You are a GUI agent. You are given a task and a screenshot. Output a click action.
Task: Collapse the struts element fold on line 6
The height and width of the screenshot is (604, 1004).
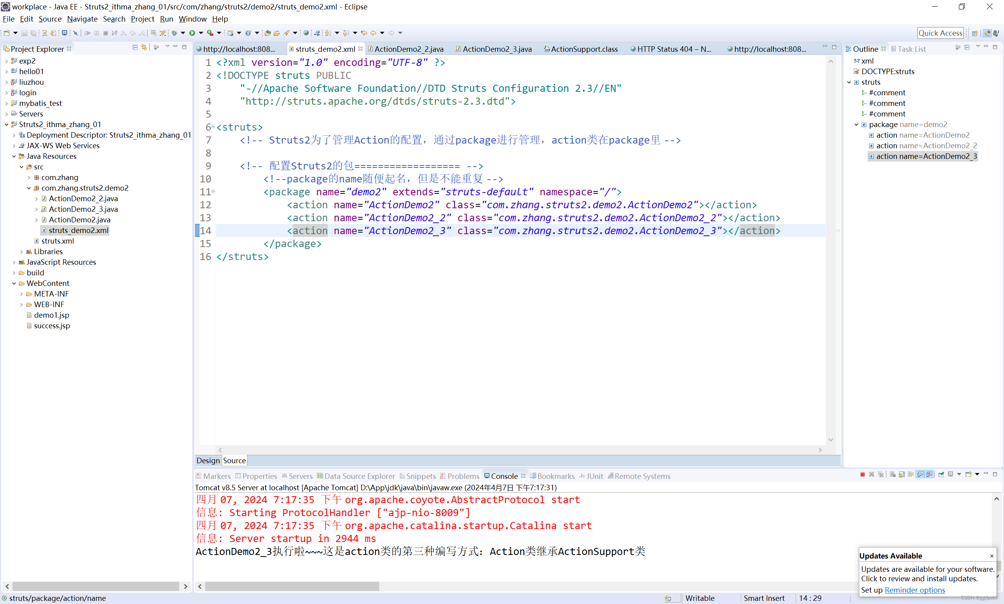pyautogui.click(x=213, y=127)
